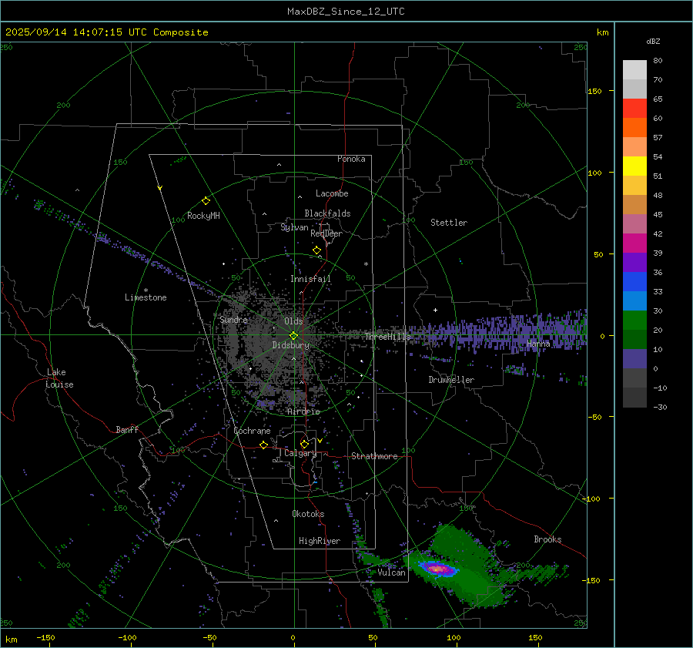Click the RockyMH label
The height and width of the screenshot is (648, 693).
(203, 216)
